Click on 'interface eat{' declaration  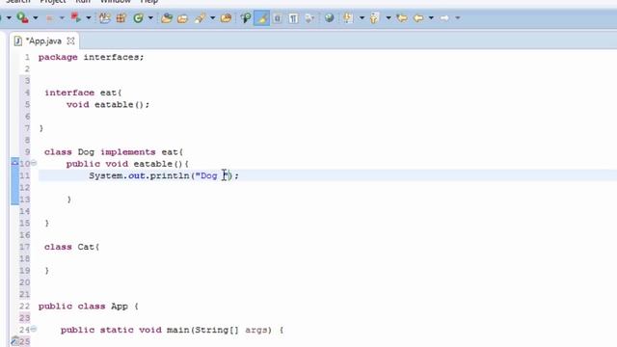[x=83, y=93]
